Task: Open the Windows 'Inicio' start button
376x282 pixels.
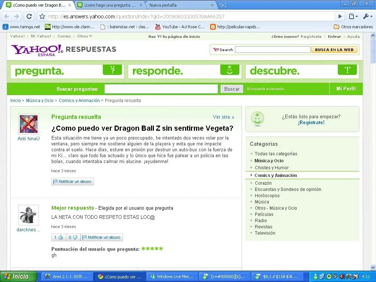Action: 19,276
